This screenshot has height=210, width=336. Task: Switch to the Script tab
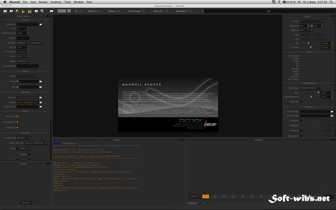click(204, 203)
